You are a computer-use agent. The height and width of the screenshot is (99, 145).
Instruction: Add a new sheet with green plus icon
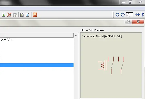4,15
